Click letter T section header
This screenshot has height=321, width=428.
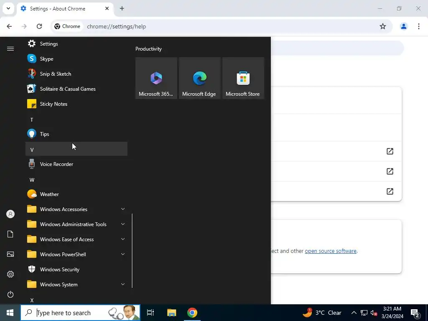[76, 120]
